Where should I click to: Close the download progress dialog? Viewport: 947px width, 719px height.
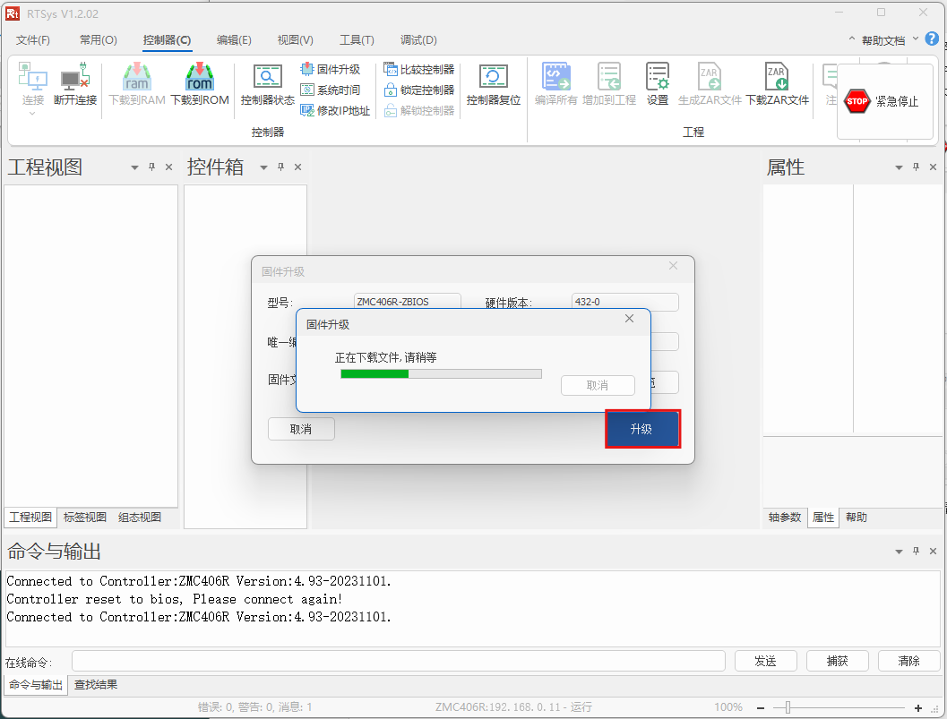629,318
